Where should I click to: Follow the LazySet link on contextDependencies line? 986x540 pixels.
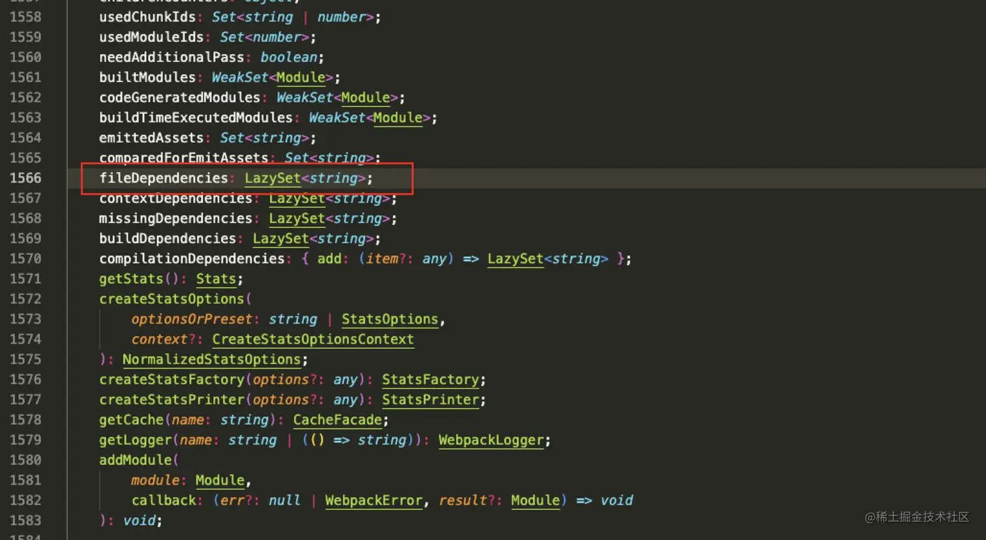tap(297, 198)
